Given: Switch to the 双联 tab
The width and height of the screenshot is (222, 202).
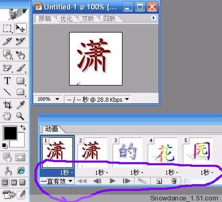Looking at the screenshot, I should (87, 18).
